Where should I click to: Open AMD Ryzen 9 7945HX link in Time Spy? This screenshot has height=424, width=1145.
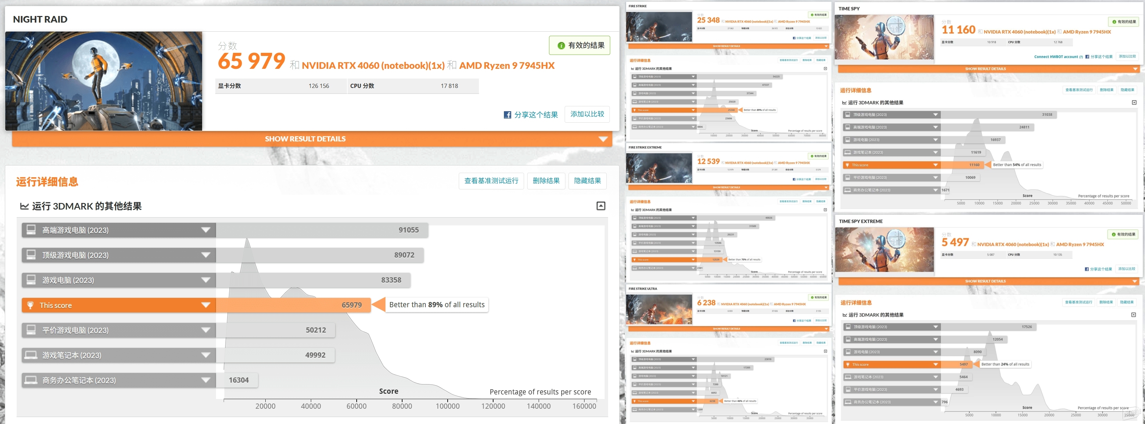[1087, 32]
